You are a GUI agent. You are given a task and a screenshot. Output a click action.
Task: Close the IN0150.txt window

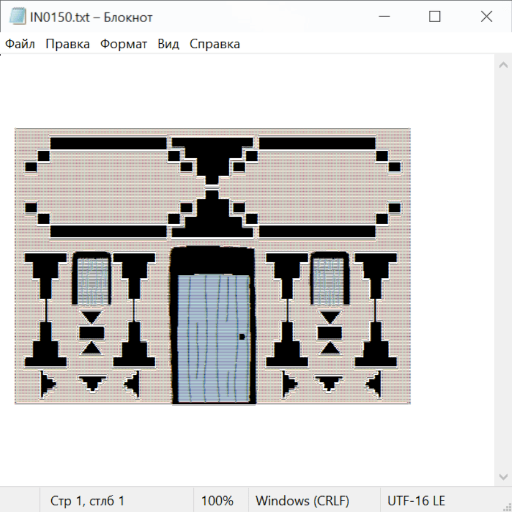point(486,17)
